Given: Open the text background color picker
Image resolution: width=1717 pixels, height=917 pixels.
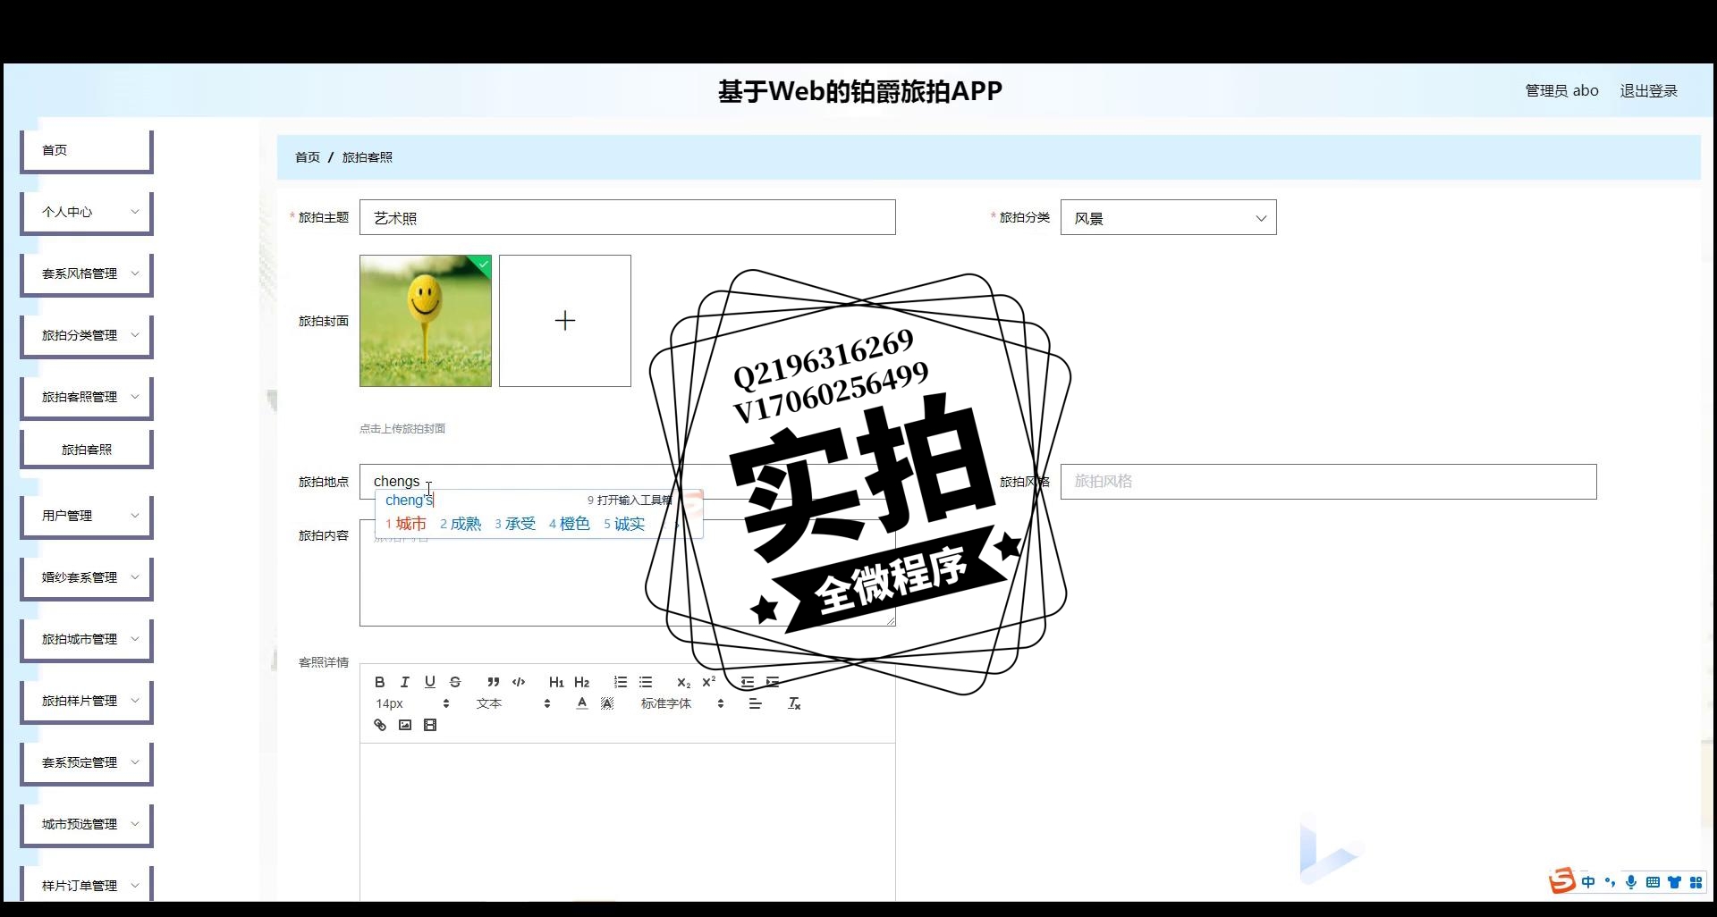Looking at the screenshot, I should point(607,703).
